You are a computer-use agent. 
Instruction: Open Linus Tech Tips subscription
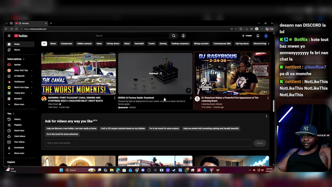(20, 70)
